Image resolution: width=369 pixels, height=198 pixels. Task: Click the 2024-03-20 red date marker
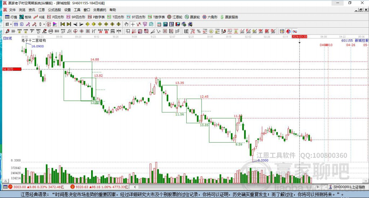[299, 37]
